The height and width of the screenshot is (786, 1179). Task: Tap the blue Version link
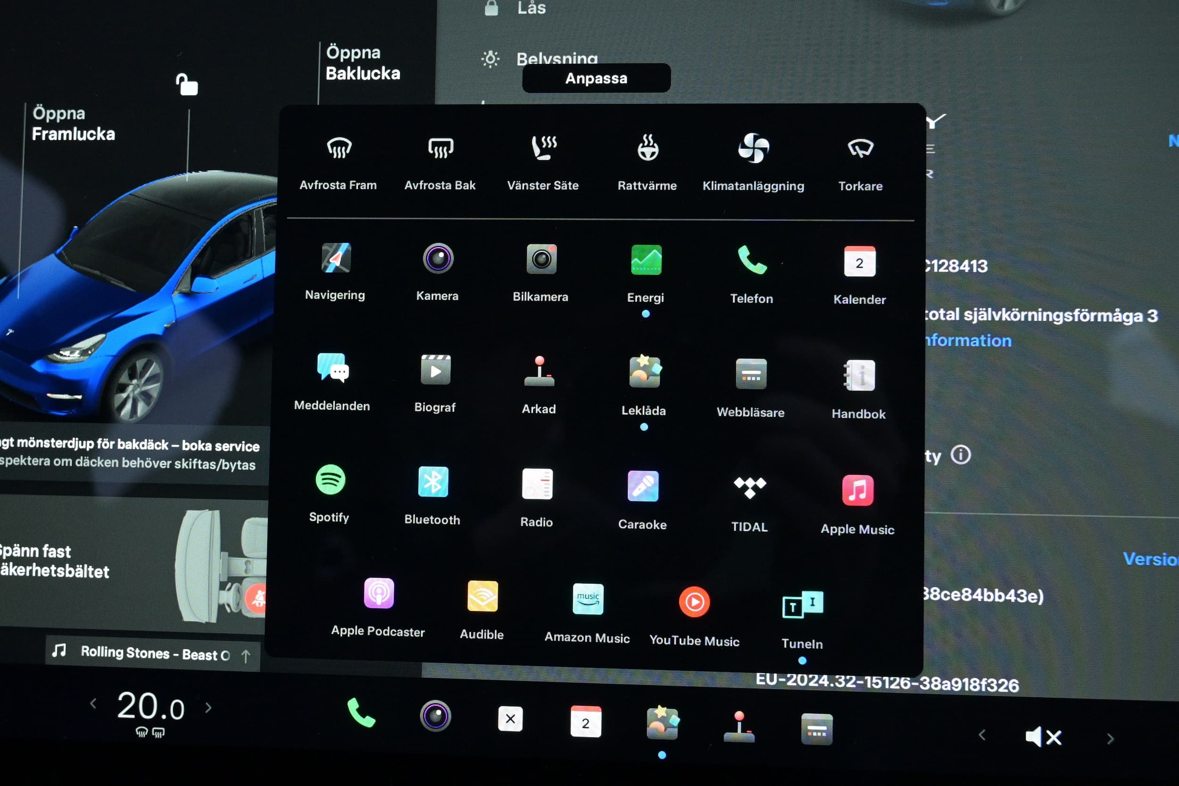[x=1151, y=558]
